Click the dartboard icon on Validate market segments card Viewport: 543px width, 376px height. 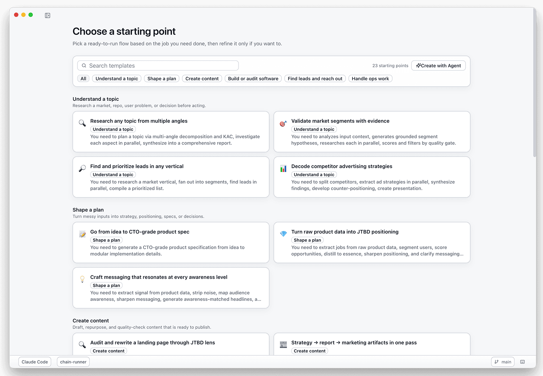283,123
